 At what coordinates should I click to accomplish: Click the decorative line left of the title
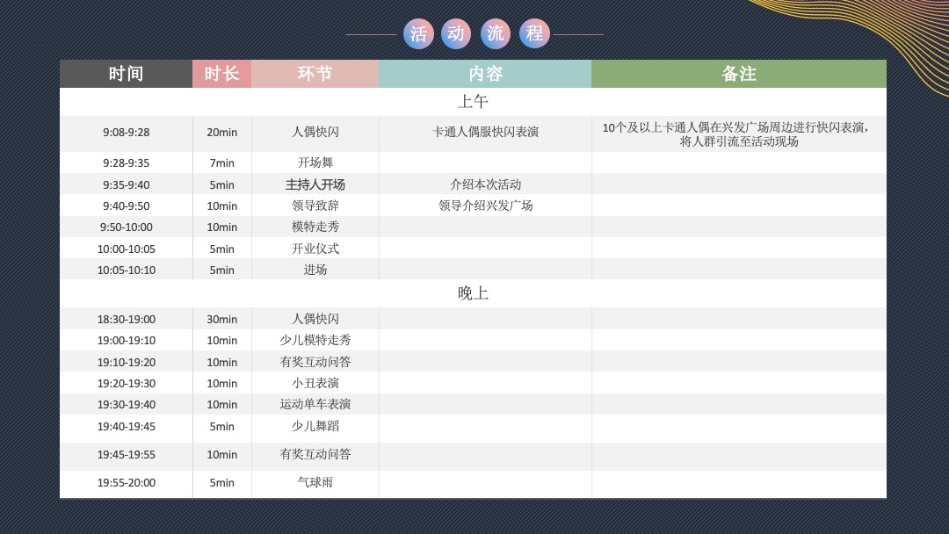[369, 33]
